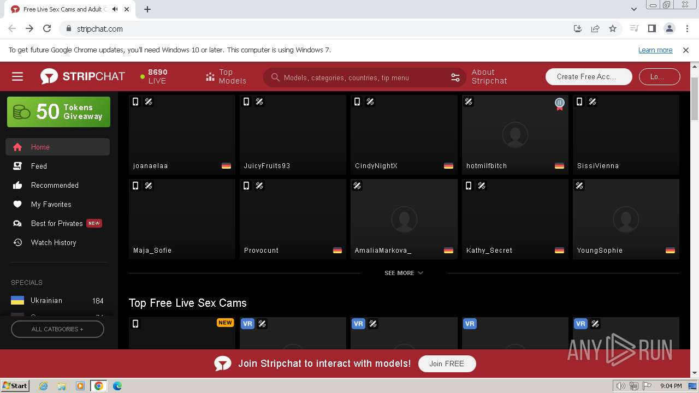699x393 pixels.
Task: Click mobile icon on SissiVienna card
Action: point(579,102)
